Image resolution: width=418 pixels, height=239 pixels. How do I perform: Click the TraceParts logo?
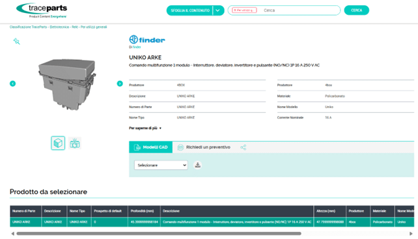coord(42,10)
